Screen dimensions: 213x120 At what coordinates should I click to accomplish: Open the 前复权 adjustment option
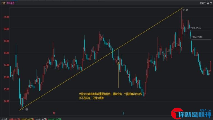coord(203,3)
